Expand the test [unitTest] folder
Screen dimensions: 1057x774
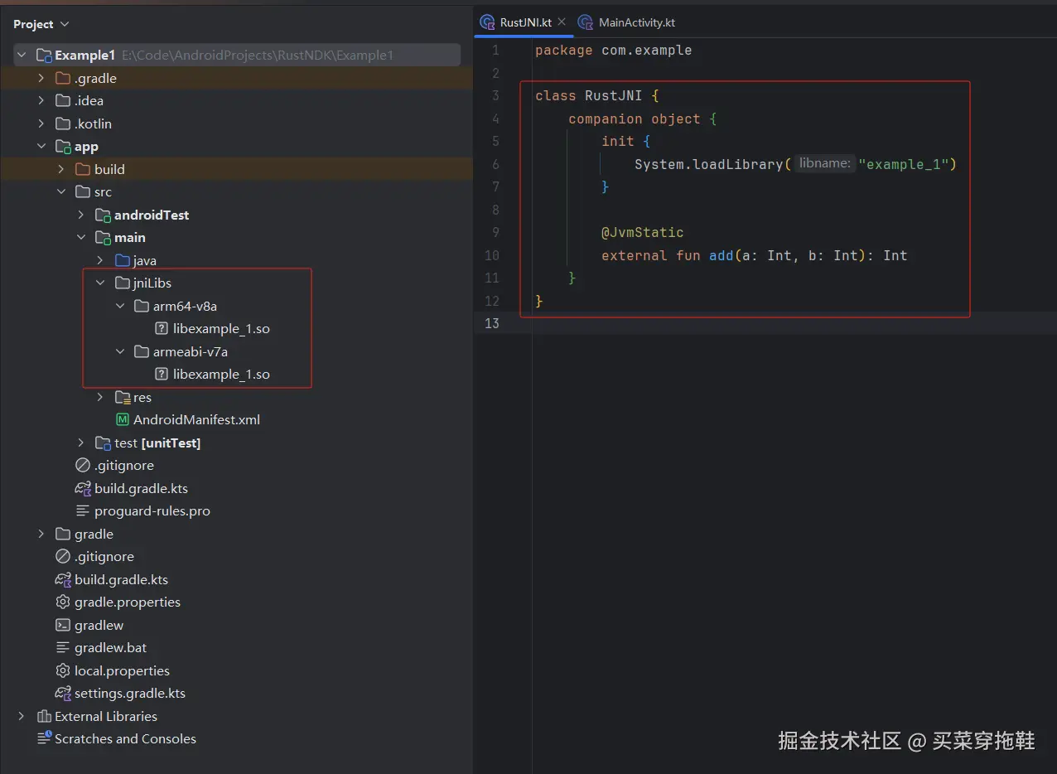click(81, 443)
